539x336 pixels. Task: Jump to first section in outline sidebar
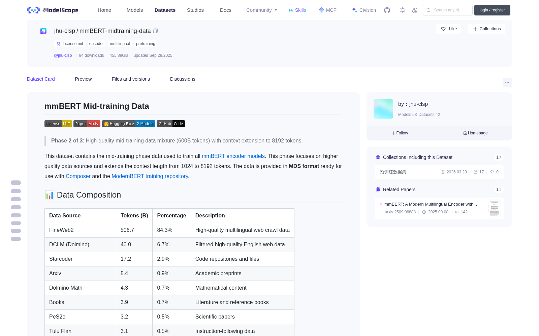[16, 183]
